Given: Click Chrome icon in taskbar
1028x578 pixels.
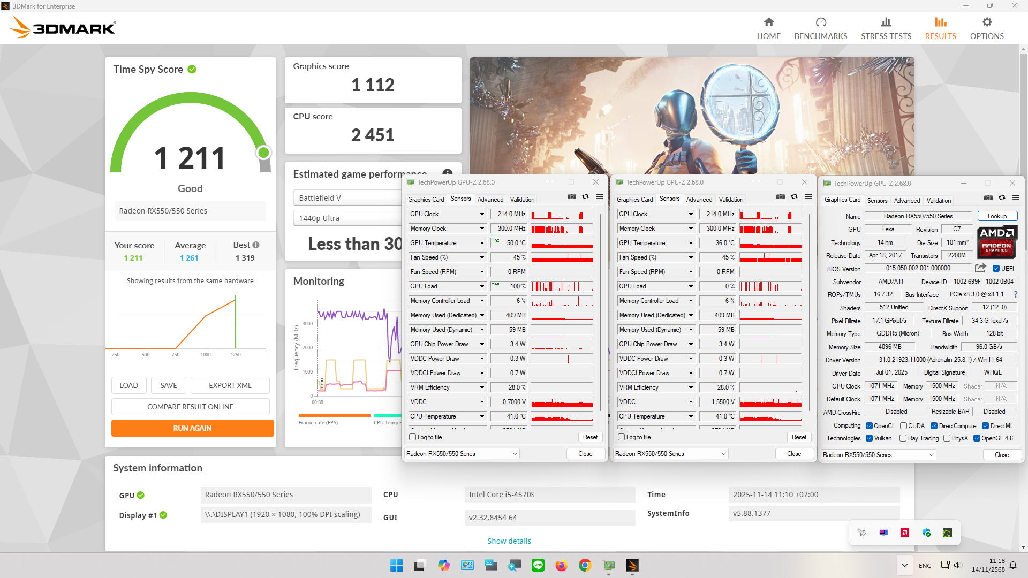Looking at the screenshot, I should click(x=585, y=565).
